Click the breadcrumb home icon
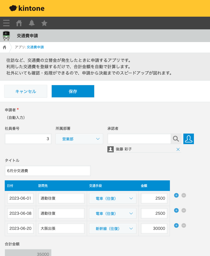Viewport: 210px width, 256px height. (x=4, y=47)
